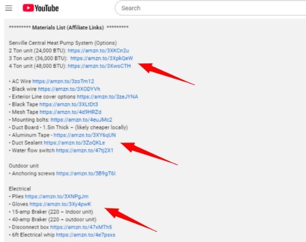The width and height of the screenshot is (306, 242).
Task: Click the Outdoor unit heading
Action: [x=23, y=166]
